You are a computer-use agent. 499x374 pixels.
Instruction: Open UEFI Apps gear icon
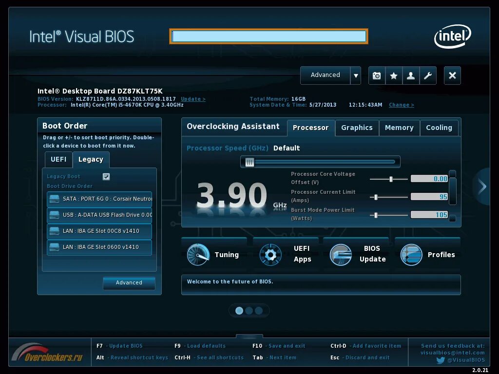[270, 254]
